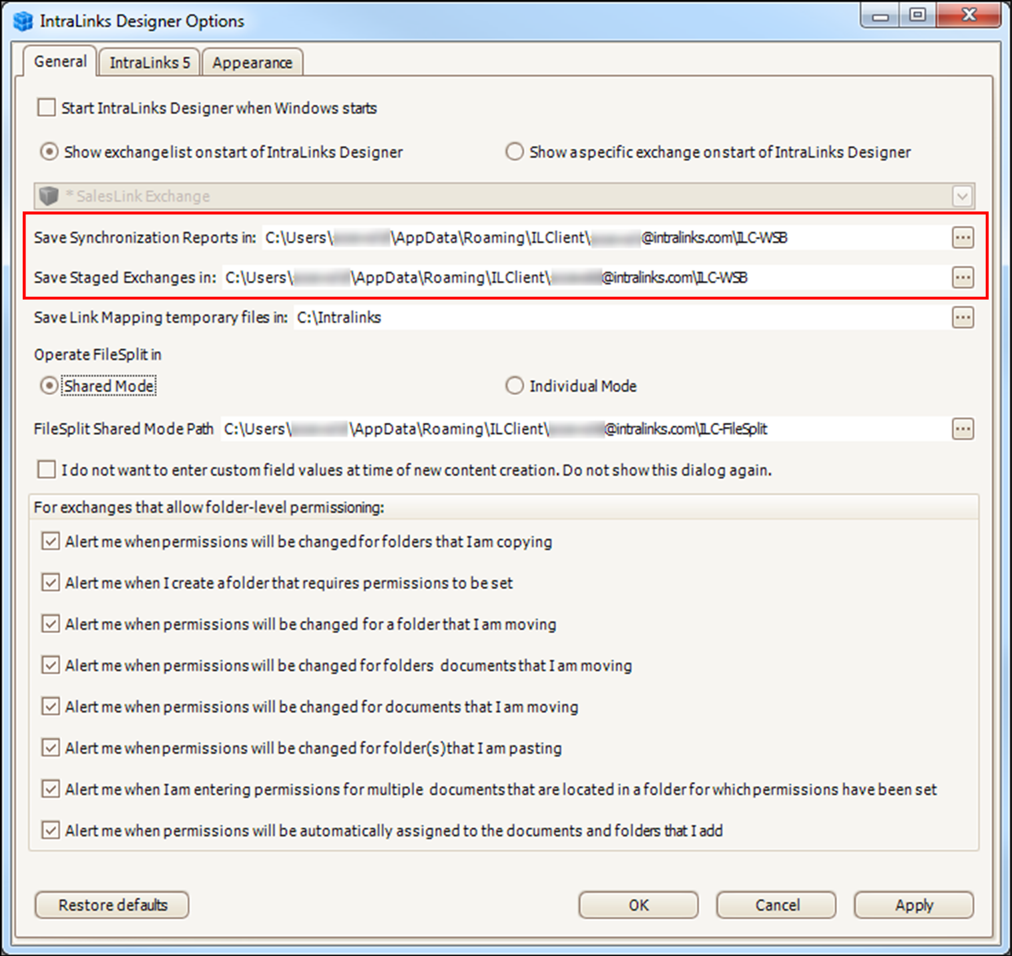Viewport: 1012px width, 956px height.
Task: Uncheck alert for folders that I am copying
Action: pos(51,541)
